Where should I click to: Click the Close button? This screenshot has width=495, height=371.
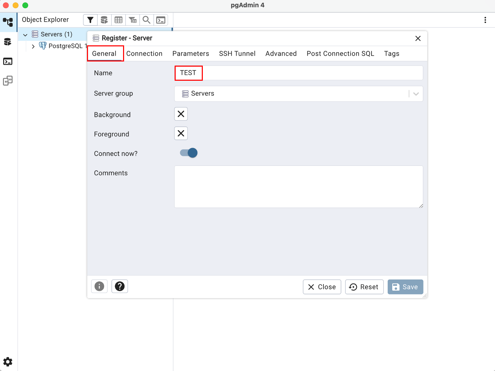[322, 287]
